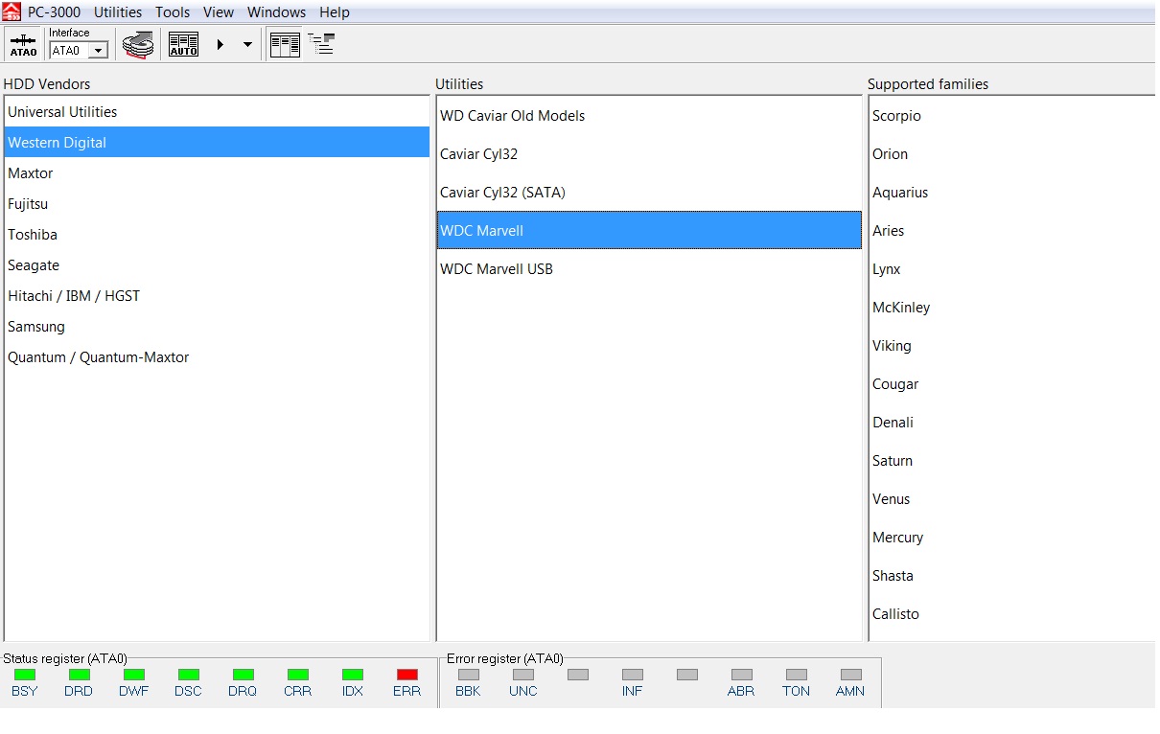Image resolution: width=1160 pixels, height=734 pixels.
Task: Click the IDX status indicator
Action: click(353, 675)
